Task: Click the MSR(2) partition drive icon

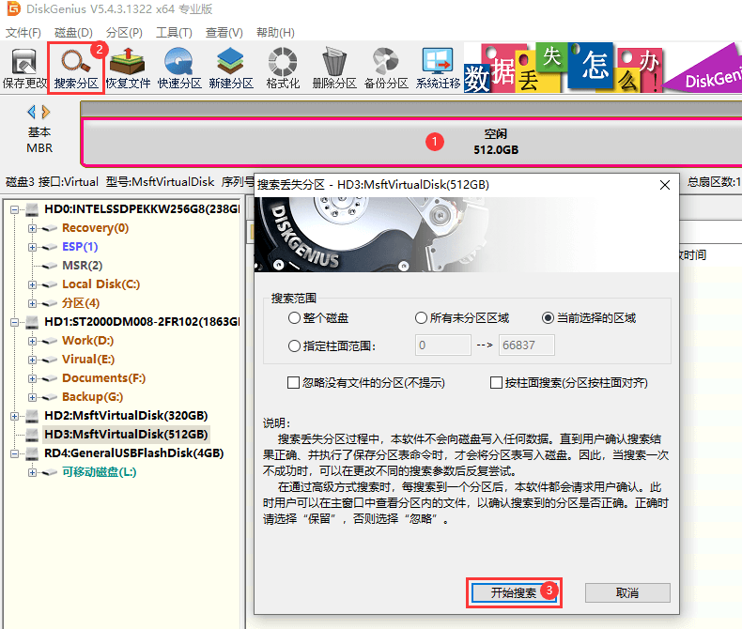Action: 49,266
